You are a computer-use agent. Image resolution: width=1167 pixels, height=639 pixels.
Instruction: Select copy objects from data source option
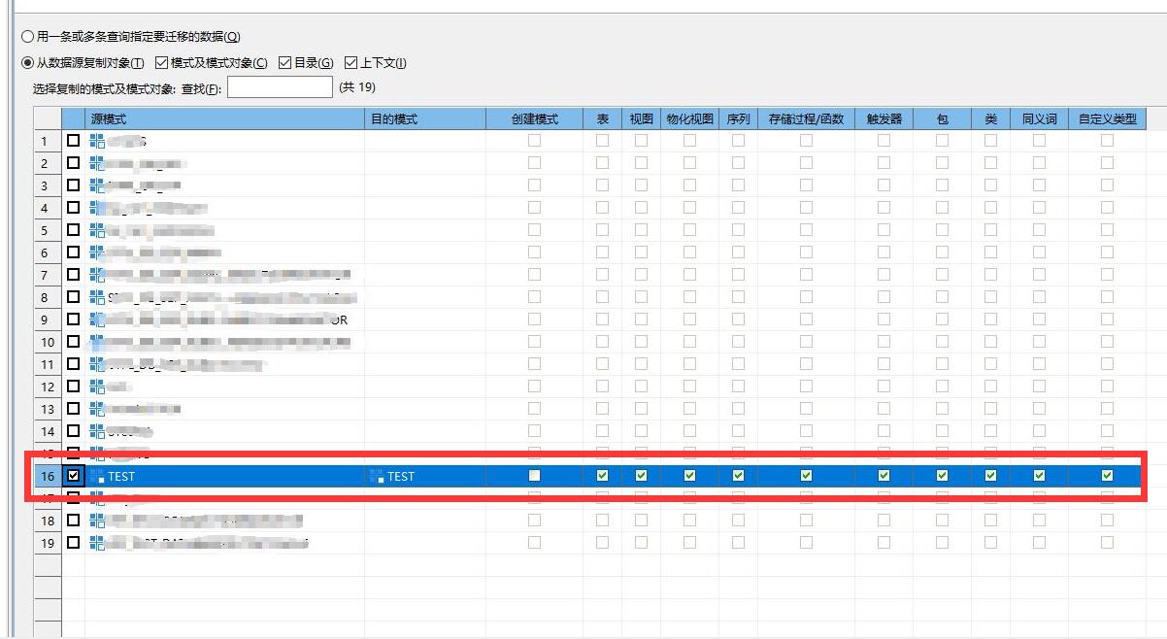coord(27,63)
